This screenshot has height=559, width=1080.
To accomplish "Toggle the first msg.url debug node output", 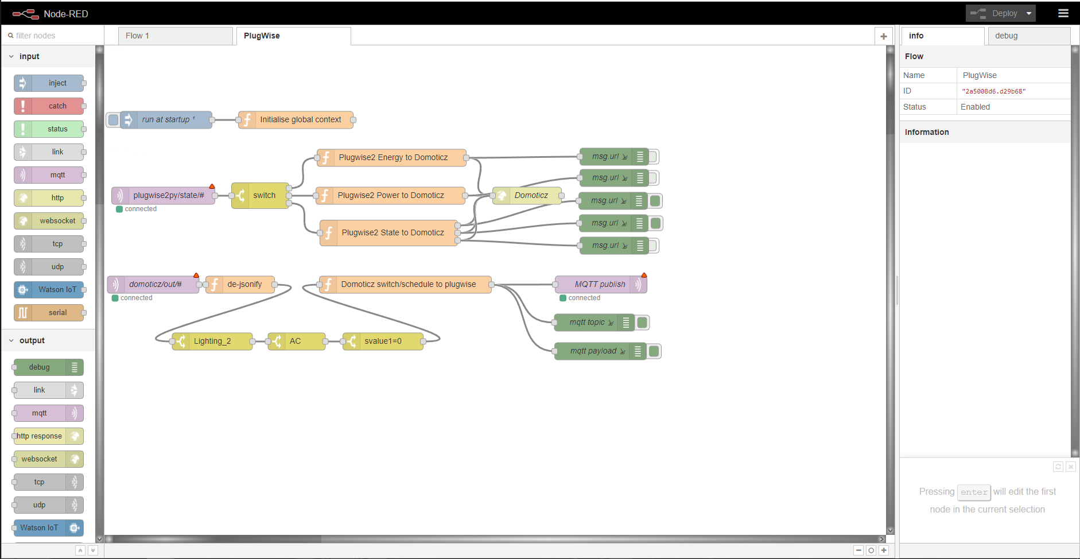I will pos(653,157).
